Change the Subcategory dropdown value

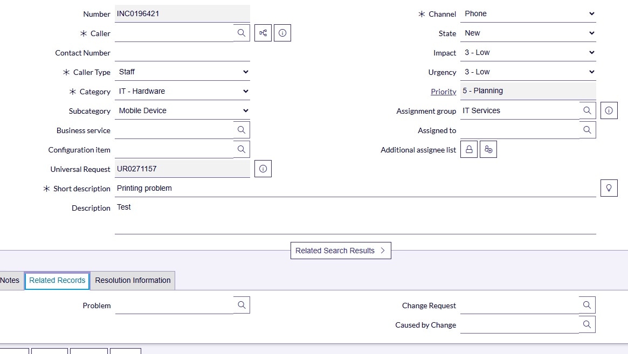[183, 111]
